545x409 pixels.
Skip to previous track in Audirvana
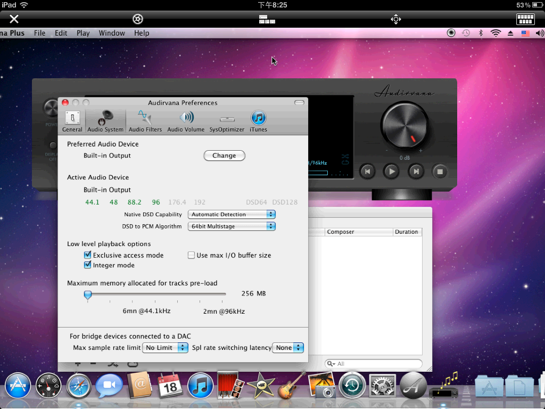point(367,171)
